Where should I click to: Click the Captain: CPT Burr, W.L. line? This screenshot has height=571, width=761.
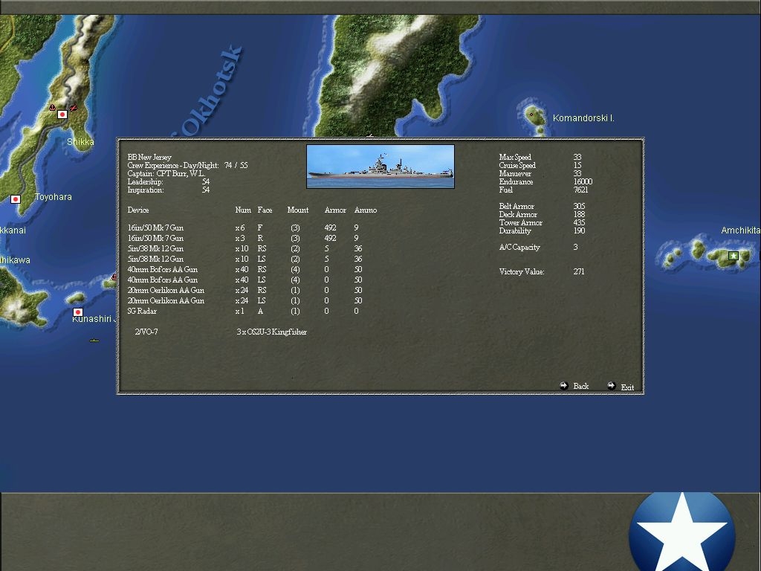pyautogui.click(x=166, y=173)
